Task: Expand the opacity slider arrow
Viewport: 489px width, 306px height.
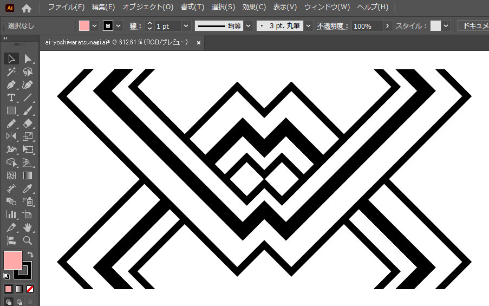Action: point(387,26)
